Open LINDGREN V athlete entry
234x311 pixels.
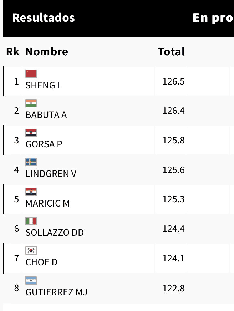tap(51, 174)
